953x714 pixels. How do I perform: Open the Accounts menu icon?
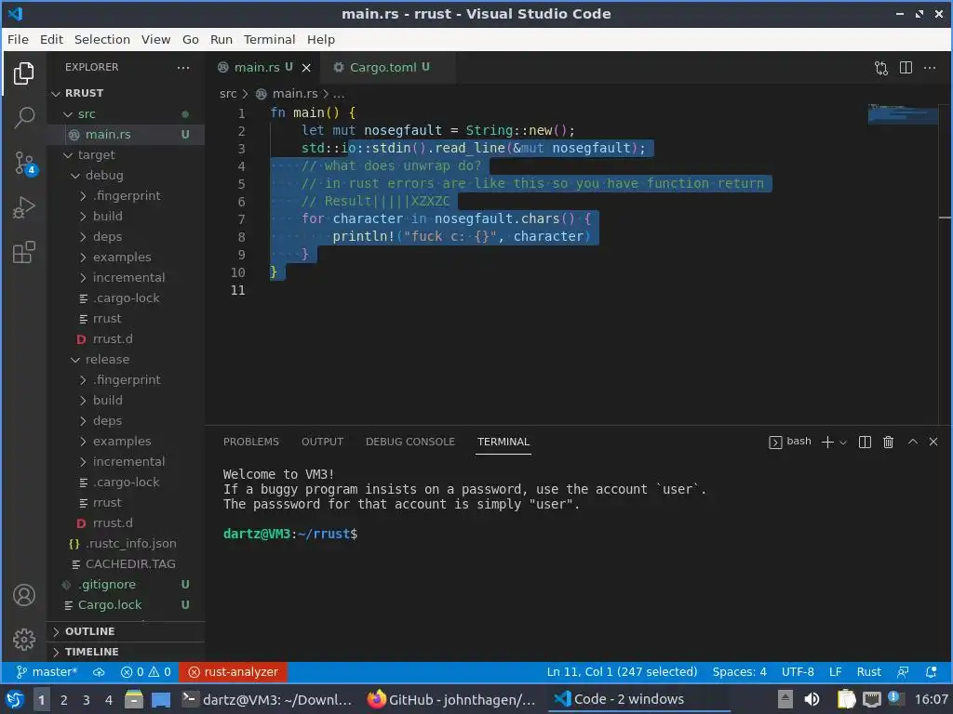click(23, 595)
